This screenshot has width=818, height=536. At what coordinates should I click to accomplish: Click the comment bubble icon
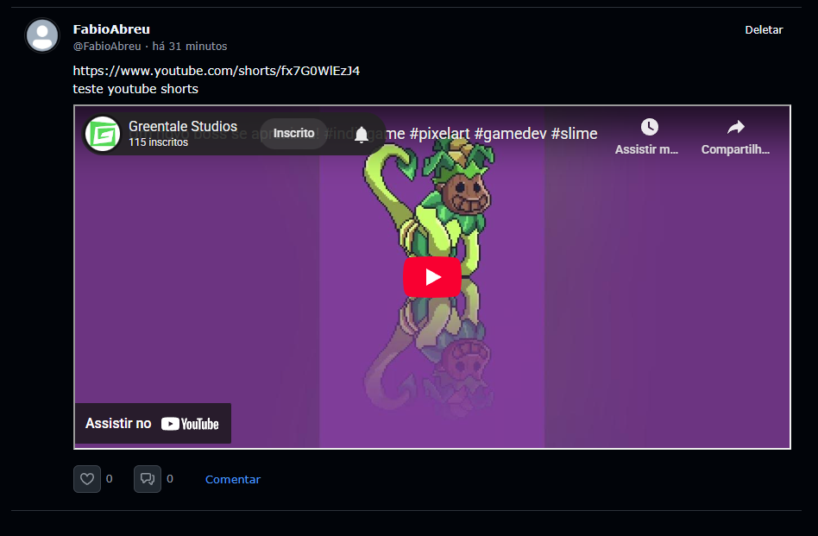[x=148, y=479]
